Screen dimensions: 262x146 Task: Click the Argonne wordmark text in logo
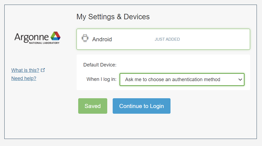coord(31,37)
